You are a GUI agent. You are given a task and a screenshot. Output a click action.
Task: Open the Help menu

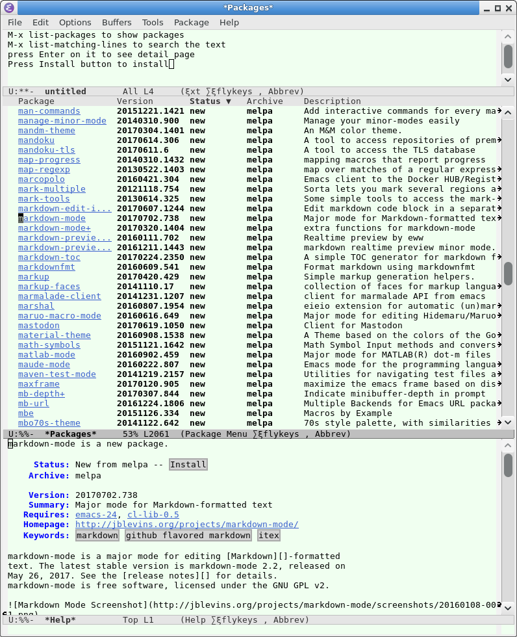point(229,22)
